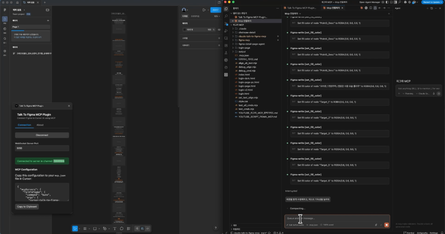
Task: Toggle Figma left sidebar panel layout icon
Action: (47, 10)
